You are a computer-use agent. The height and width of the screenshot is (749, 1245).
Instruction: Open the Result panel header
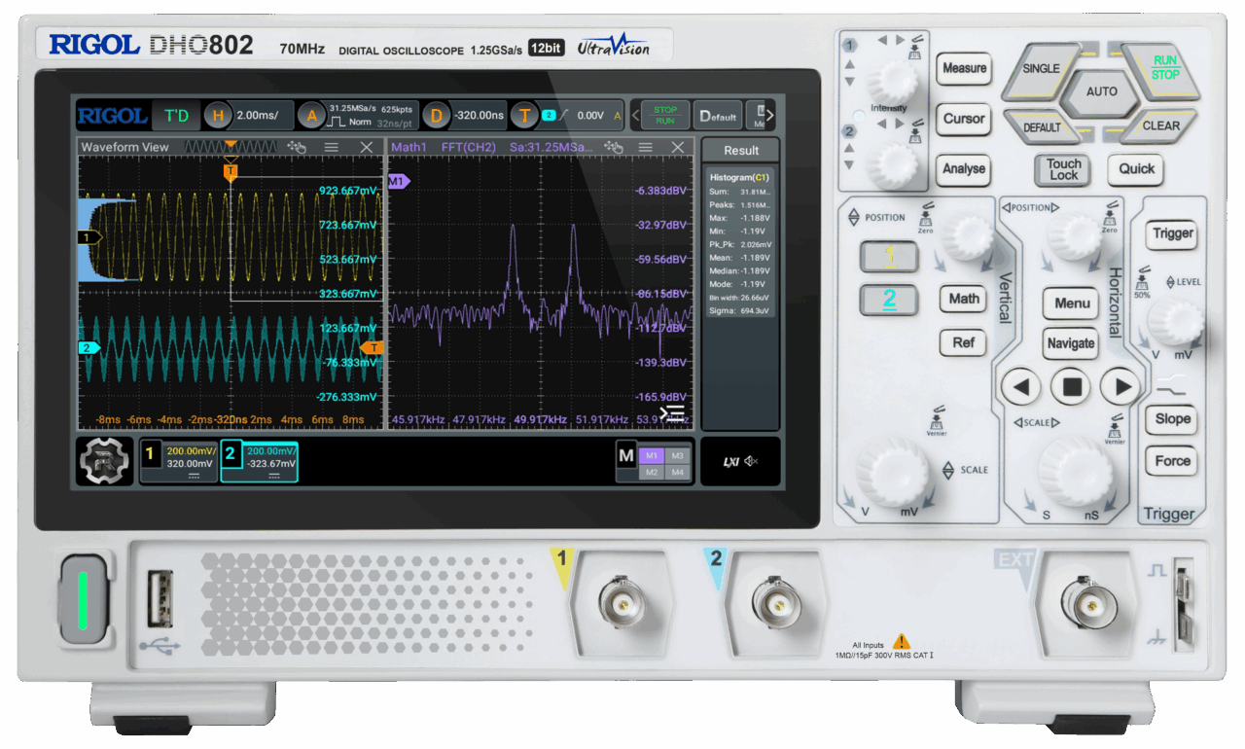point(740,150)
